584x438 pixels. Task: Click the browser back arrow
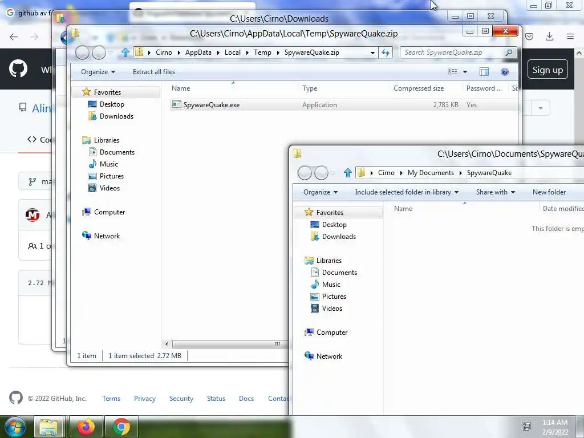coord(14,36)
